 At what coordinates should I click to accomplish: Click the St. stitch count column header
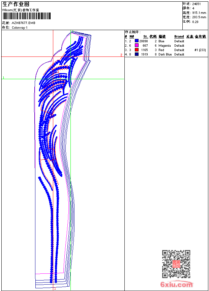click(145, 37)
